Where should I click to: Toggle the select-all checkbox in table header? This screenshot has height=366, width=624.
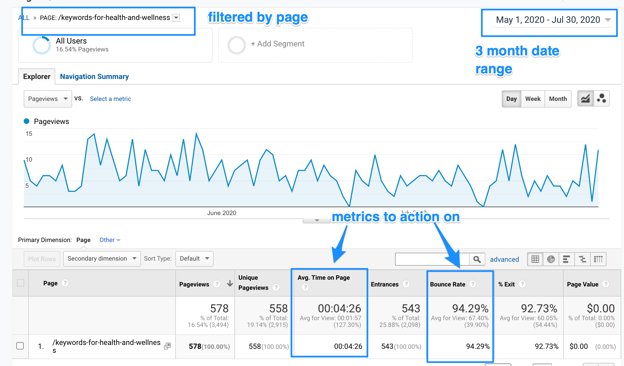pyautogui.click(x=21, y=283)
